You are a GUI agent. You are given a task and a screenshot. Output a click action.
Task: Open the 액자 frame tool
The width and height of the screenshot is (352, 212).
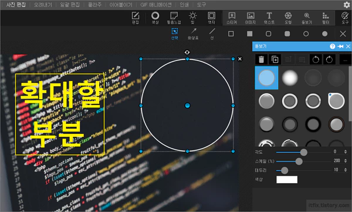(x=211, y=18)
